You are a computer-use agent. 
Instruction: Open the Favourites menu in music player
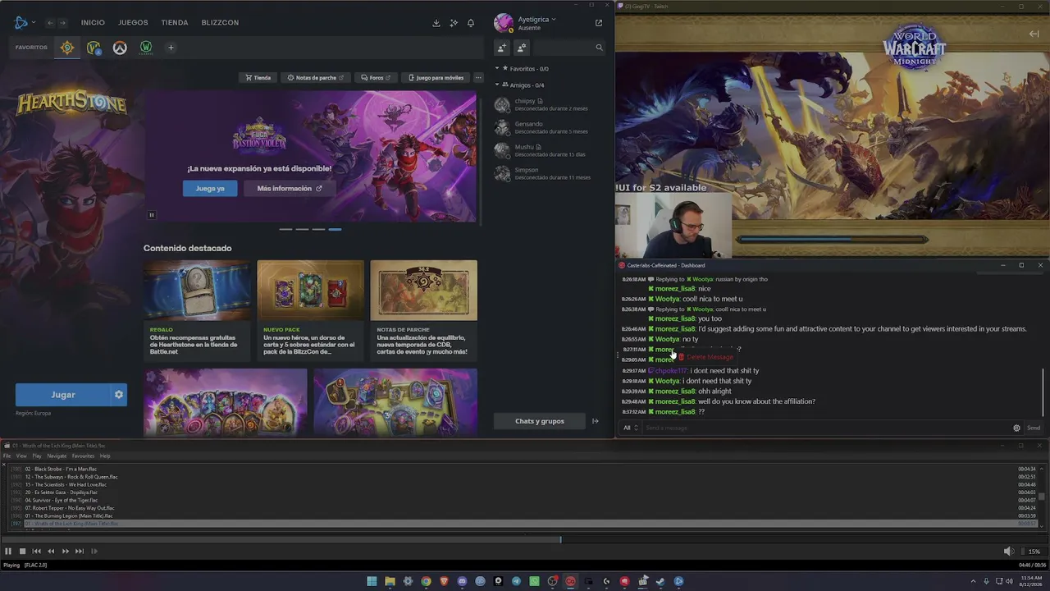(83, 456)
